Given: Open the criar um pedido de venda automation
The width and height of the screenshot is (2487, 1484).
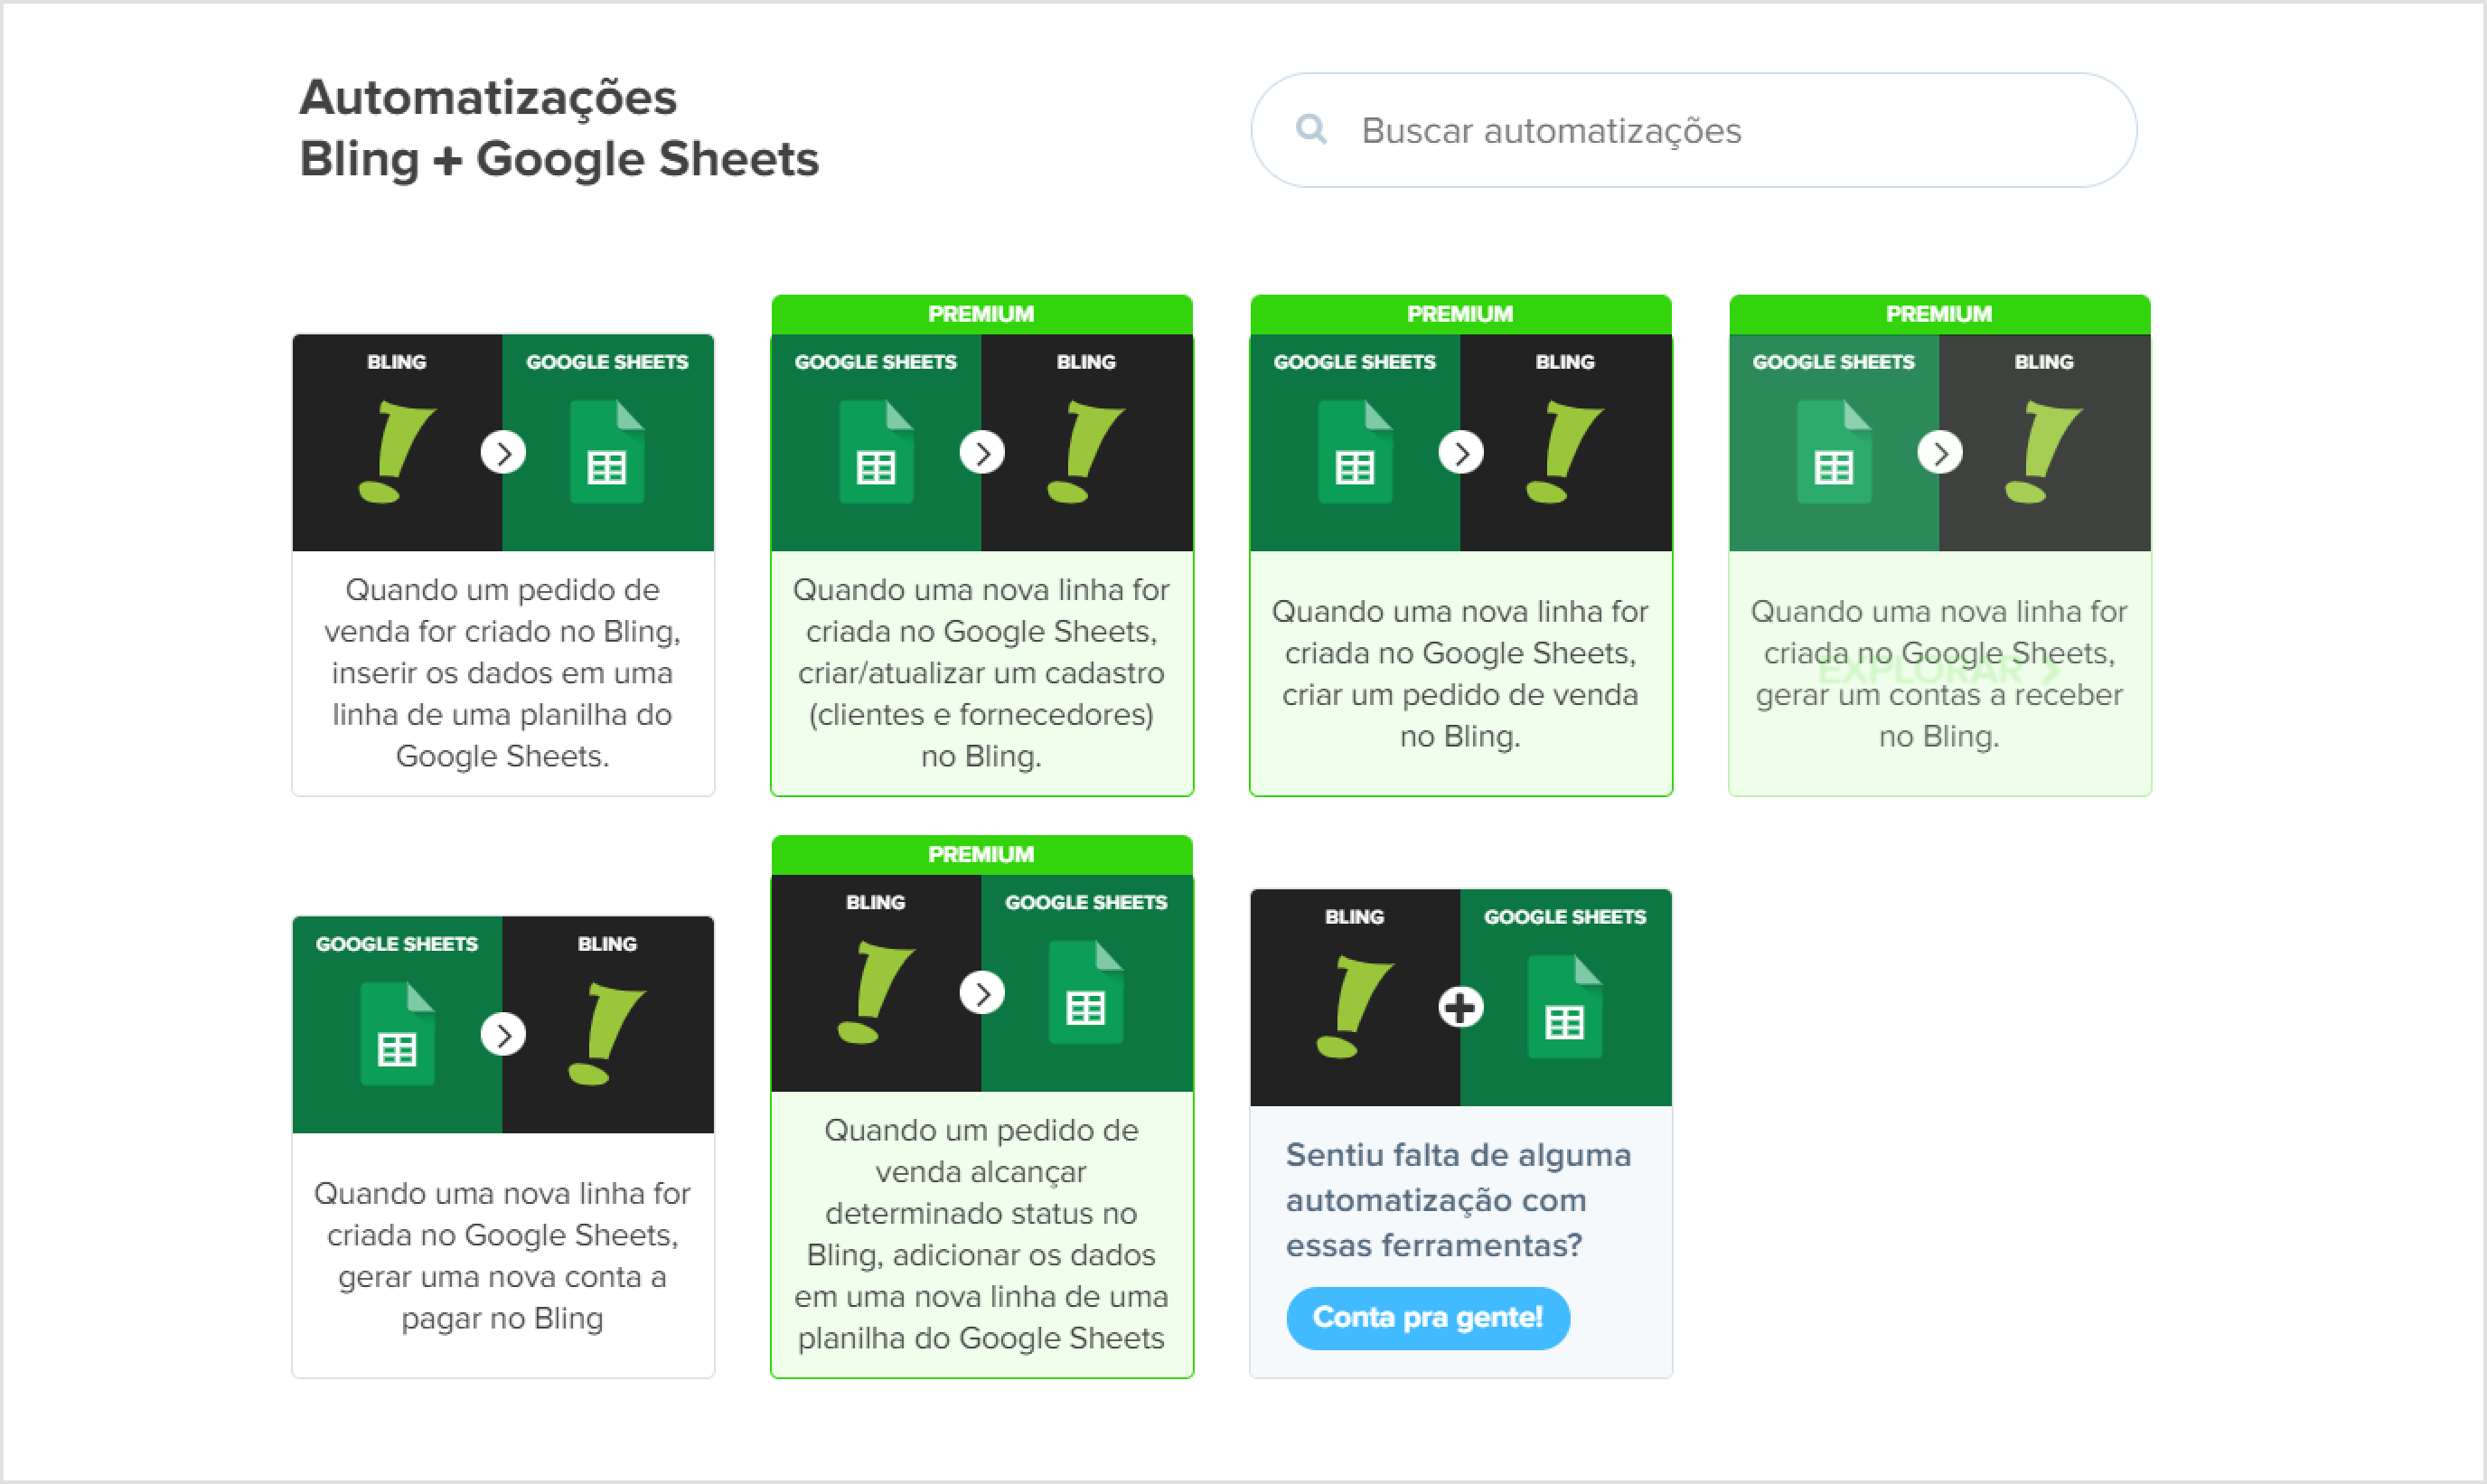Looking at the screenshot, I should point(1460,545).
